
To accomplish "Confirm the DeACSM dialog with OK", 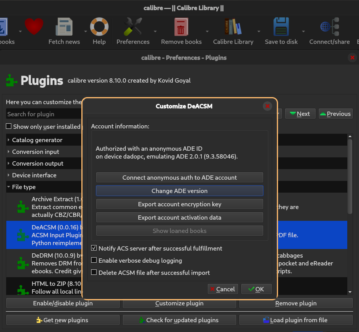I will [256, 289].
